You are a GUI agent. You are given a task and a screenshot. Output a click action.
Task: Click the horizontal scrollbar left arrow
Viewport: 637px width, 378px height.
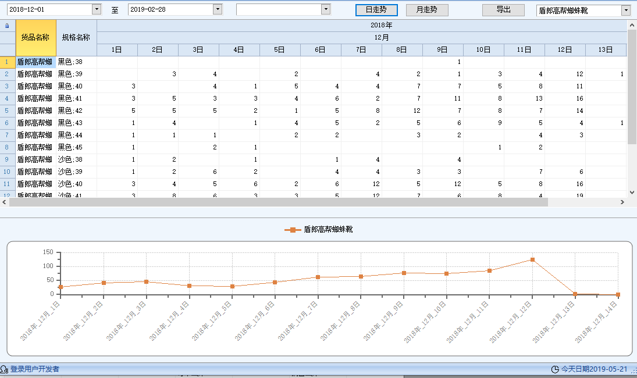click(x=3, y=202)
